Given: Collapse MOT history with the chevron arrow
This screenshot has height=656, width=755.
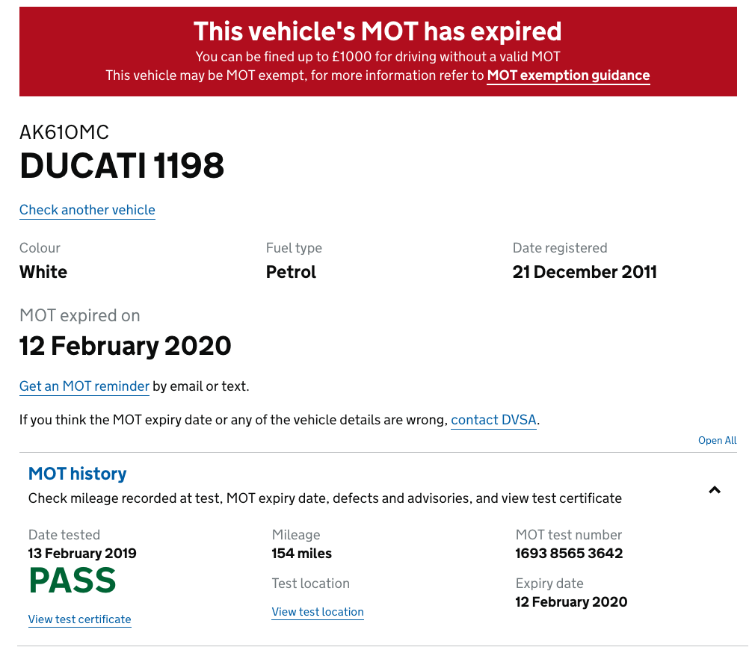Looking at the screenshot, I should coord(715,490).
